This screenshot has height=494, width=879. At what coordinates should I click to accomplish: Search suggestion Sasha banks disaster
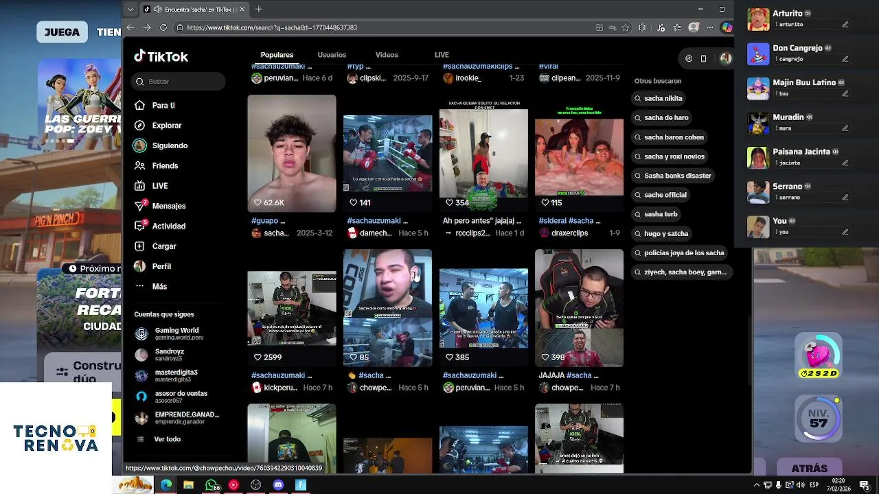[x=673, y=176]
